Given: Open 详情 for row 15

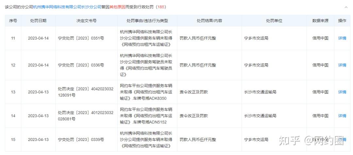Looking at the screenshot, I should click(x=342, y=140).
